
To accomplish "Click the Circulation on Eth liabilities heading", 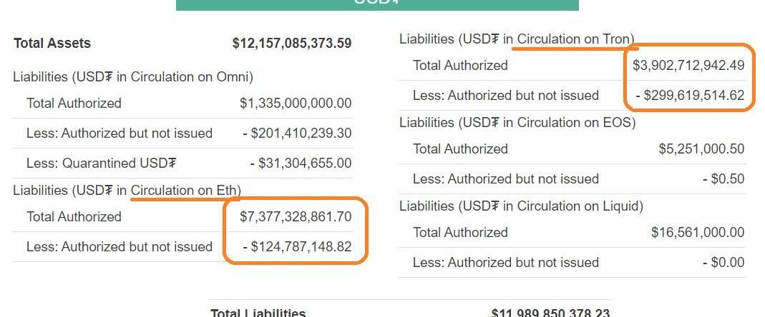I will click(x=127, y=190).
